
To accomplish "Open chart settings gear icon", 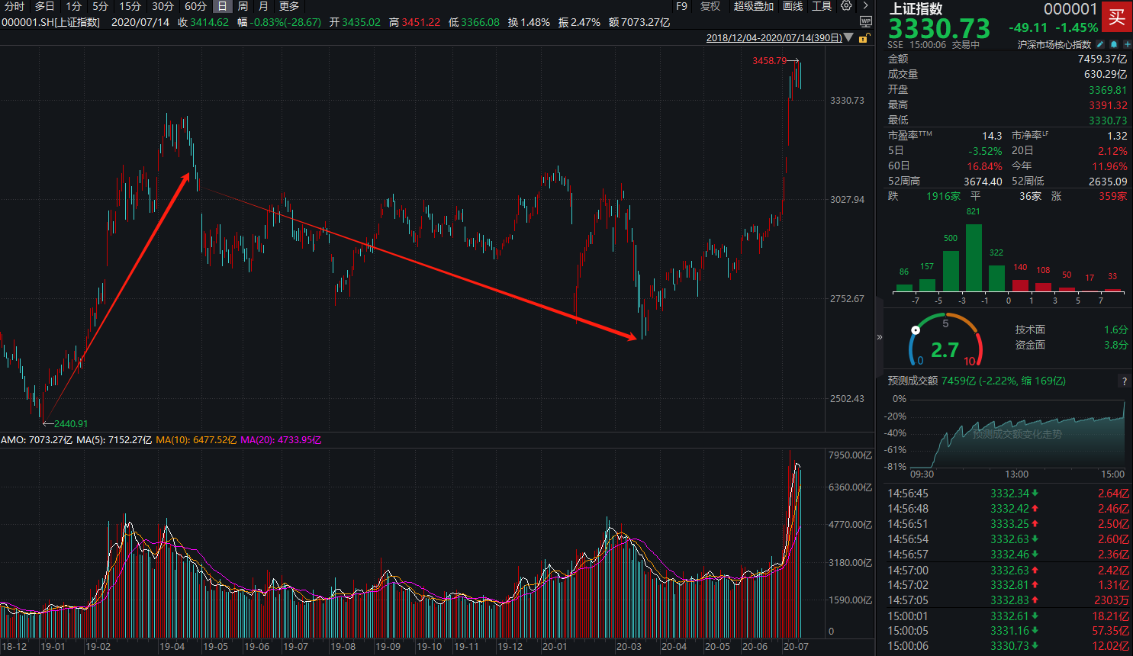I will (x=846, y=6).
